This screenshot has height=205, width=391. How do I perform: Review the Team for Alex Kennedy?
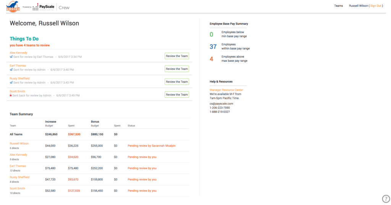coord(177,56)
